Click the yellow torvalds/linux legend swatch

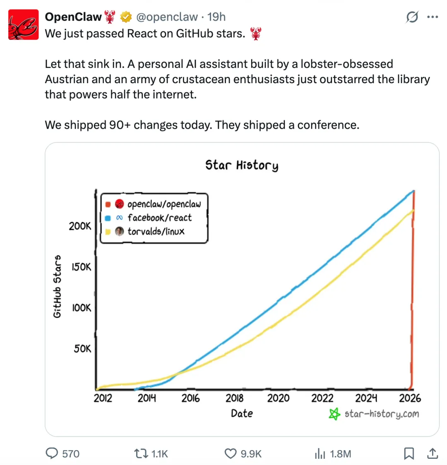click(108, 232)
